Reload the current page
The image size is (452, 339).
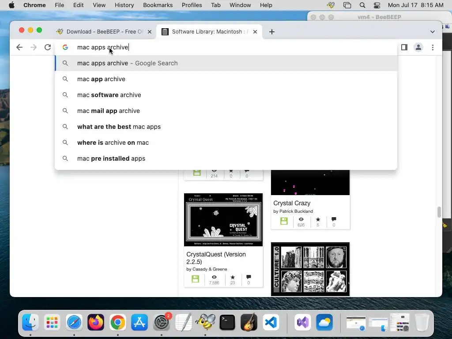click(x=48, y=47)
